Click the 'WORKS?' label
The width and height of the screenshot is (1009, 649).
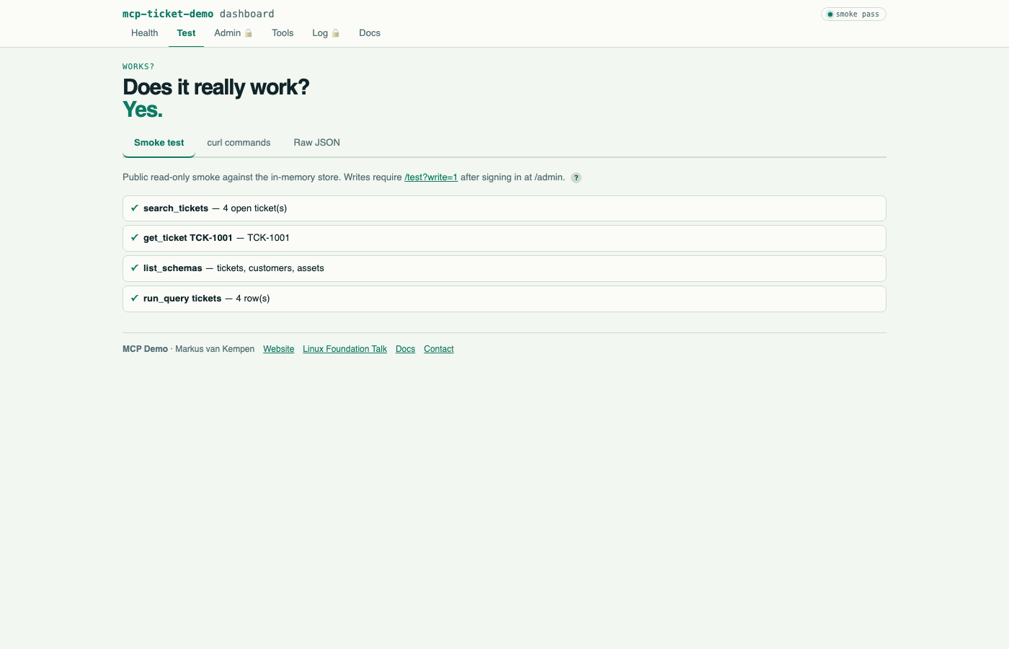coord(138,66)
